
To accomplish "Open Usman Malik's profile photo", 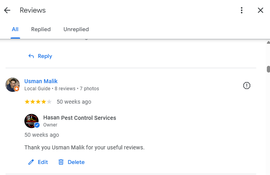I will point(13,85).
